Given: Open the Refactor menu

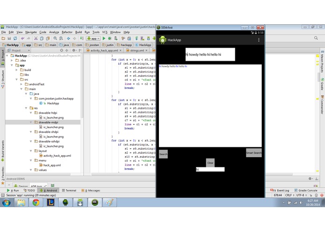Looking at the screenshot, I should (67, 32).
